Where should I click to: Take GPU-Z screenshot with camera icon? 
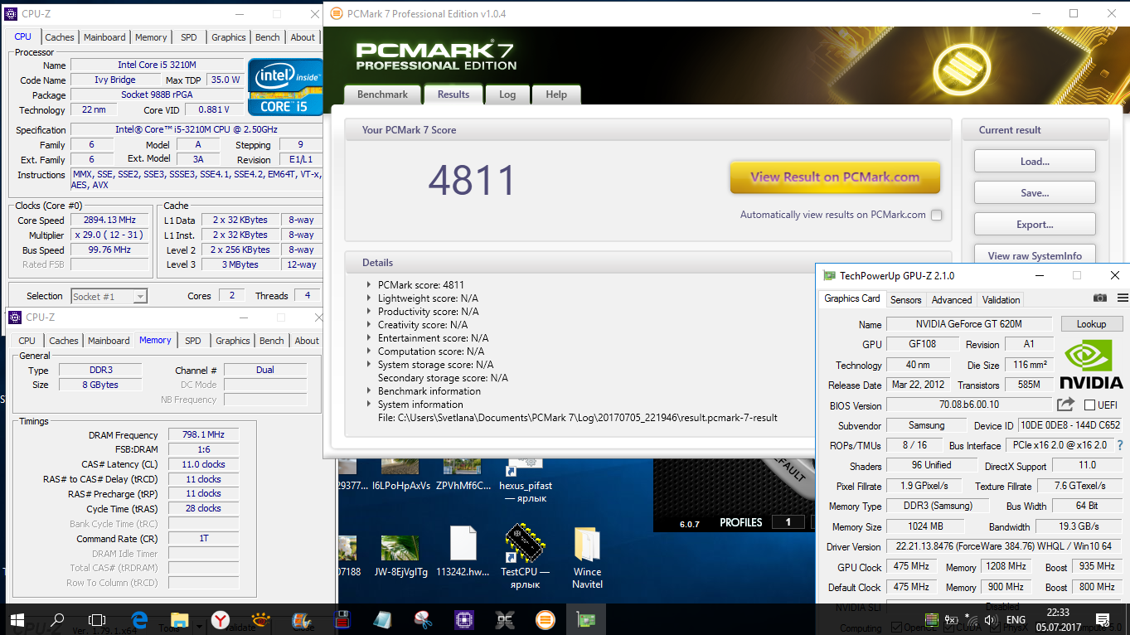click(x=1099, y=298)
